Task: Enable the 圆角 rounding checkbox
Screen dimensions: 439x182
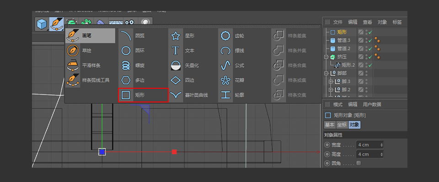Action: (359, 163)
